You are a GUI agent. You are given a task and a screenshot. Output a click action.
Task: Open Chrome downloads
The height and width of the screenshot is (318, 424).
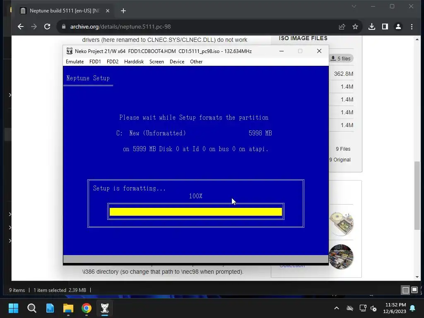coord(372,26)
